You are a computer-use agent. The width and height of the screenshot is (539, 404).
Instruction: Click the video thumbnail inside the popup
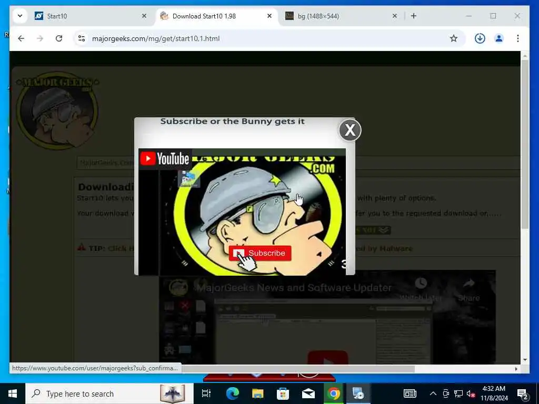click(x=242, y=212)
